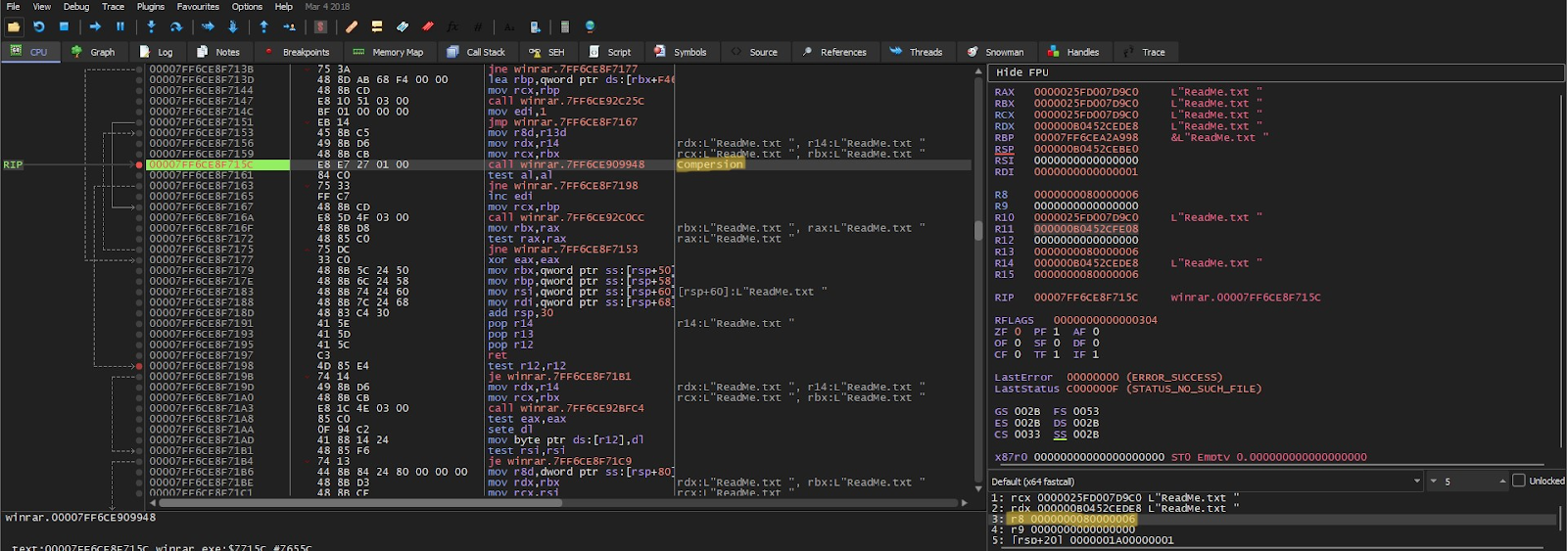Click the run arrow icon

pos(95,26)
